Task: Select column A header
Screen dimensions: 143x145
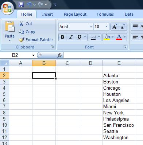Action: (x=21, y=63)
